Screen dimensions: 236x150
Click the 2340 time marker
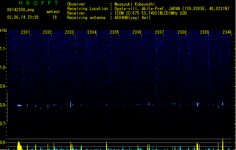coord(227,32)
